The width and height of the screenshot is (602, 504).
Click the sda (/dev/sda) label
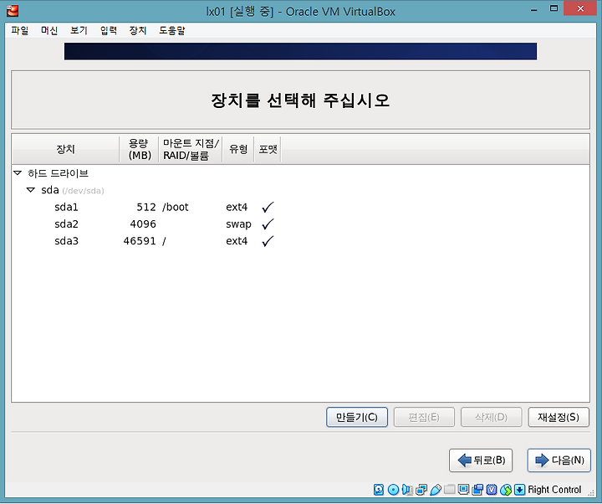click(x=73, y=190)
